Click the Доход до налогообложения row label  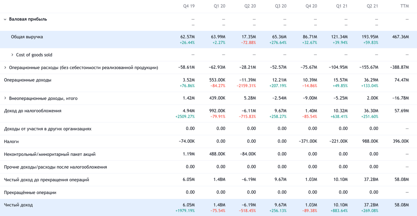click(32, 111)
